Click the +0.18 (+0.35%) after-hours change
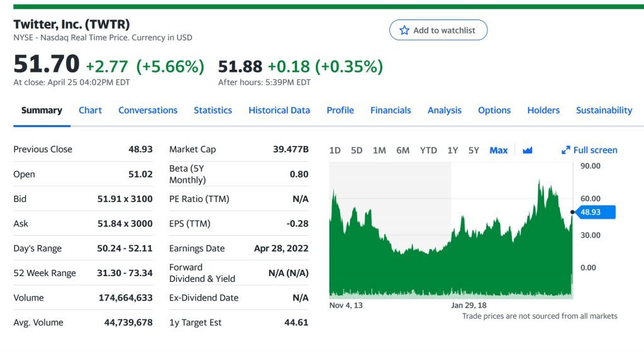The width and height of the screenshot is (644, 356). click(x=325, y=67)
